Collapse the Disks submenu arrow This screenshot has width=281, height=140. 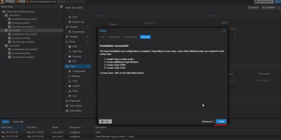[88, 42]
